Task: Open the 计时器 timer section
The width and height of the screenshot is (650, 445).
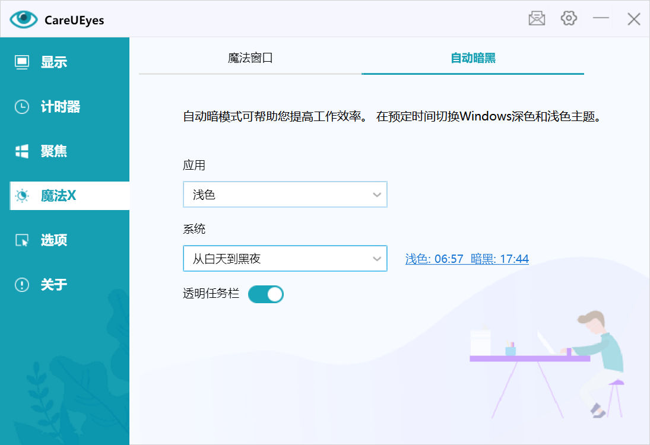Action: click(x=22, y=106)
